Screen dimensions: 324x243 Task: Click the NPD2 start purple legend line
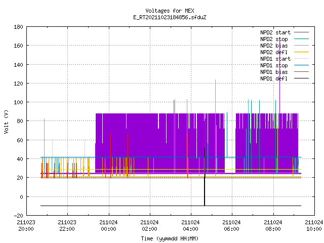pos(301,32)
